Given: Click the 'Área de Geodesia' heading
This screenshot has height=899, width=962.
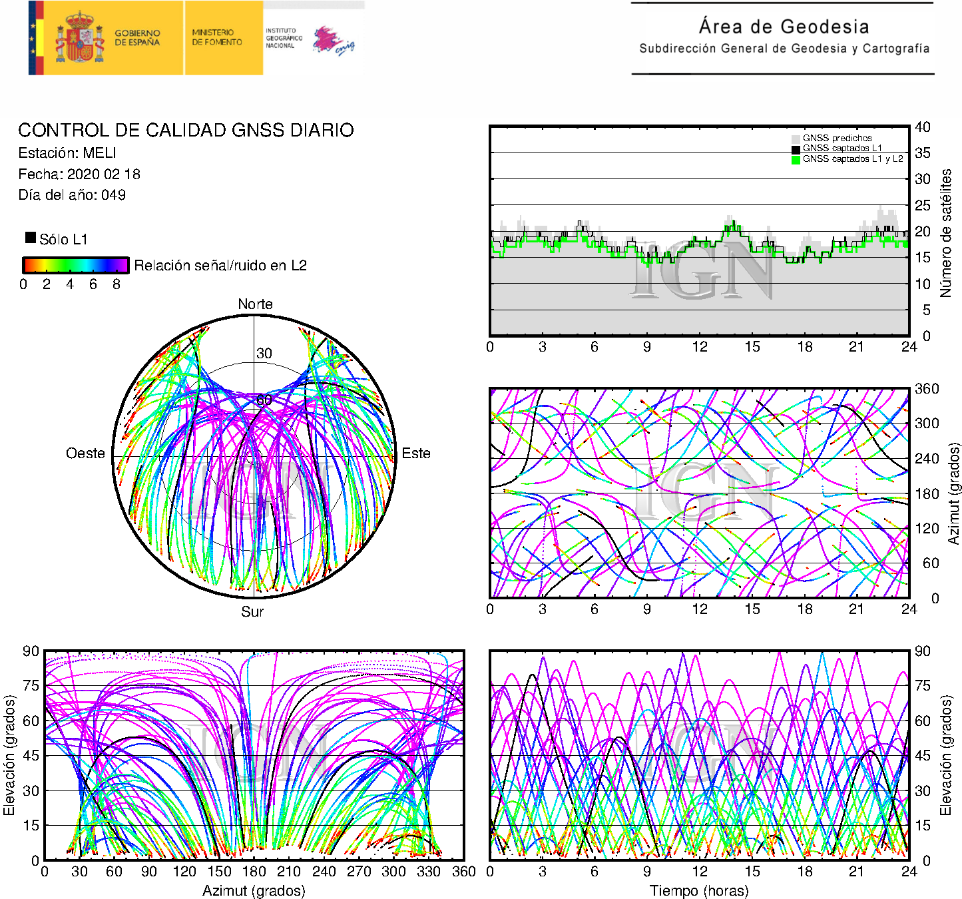Looking at the screenshot, I should point(784,27).
